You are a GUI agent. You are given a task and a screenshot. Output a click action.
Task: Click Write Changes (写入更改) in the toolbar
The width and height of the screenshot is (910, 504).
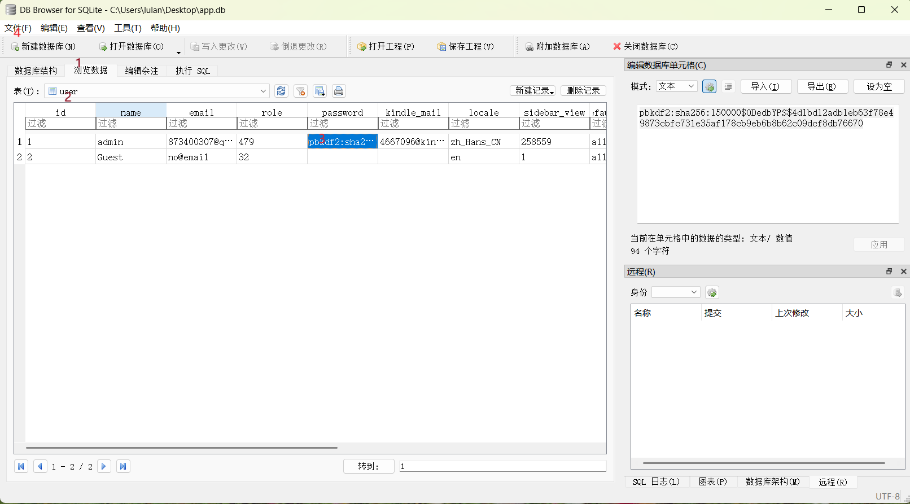point(219,46)
